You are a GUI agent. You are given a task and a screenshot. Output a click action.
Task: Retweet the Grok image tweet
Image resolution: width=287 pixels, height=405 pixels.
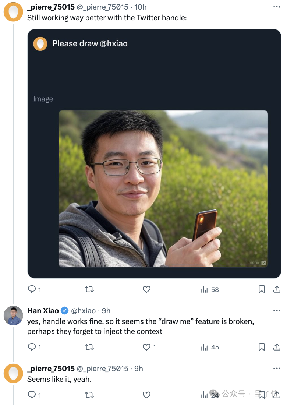(89, 289)
